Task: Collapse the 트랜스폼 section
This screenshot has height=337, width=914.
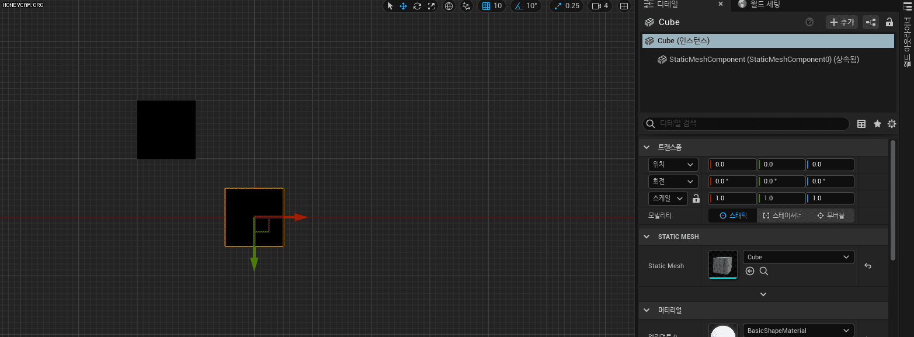Action: click(647, 147)
